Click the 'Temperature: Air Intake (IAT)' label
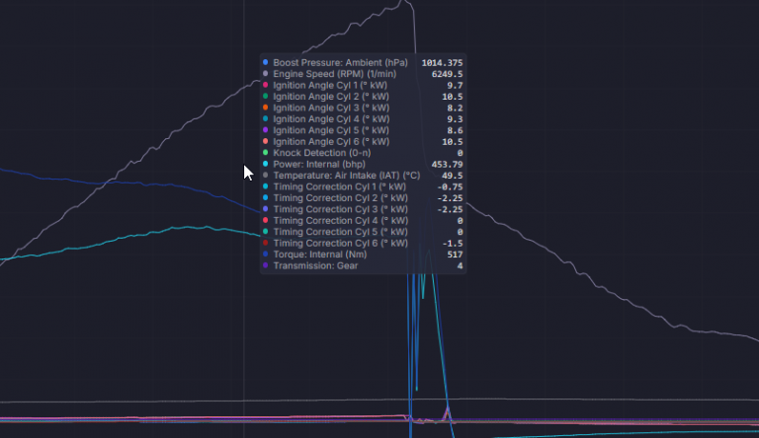 [347, 176]
